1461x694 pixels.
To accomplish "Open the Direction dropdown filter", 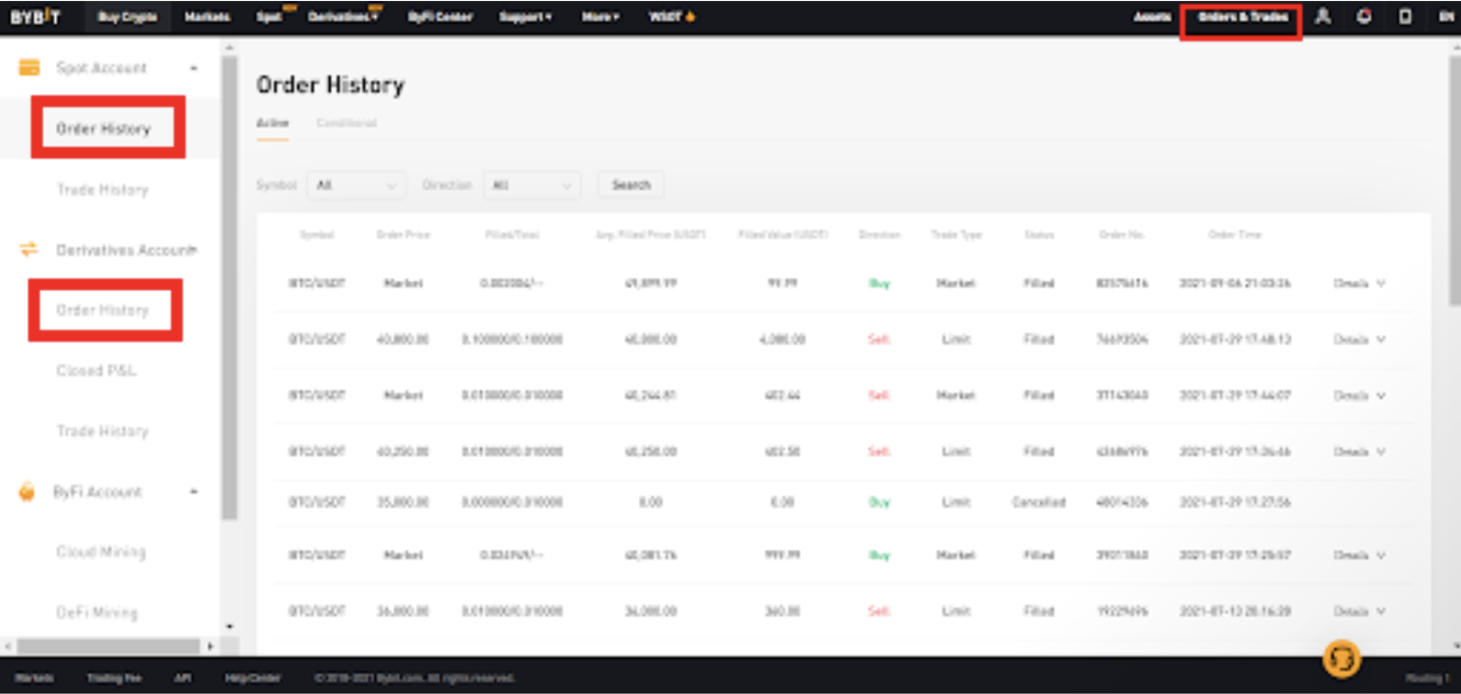I will pyautogui.click(x=532, y=186).
